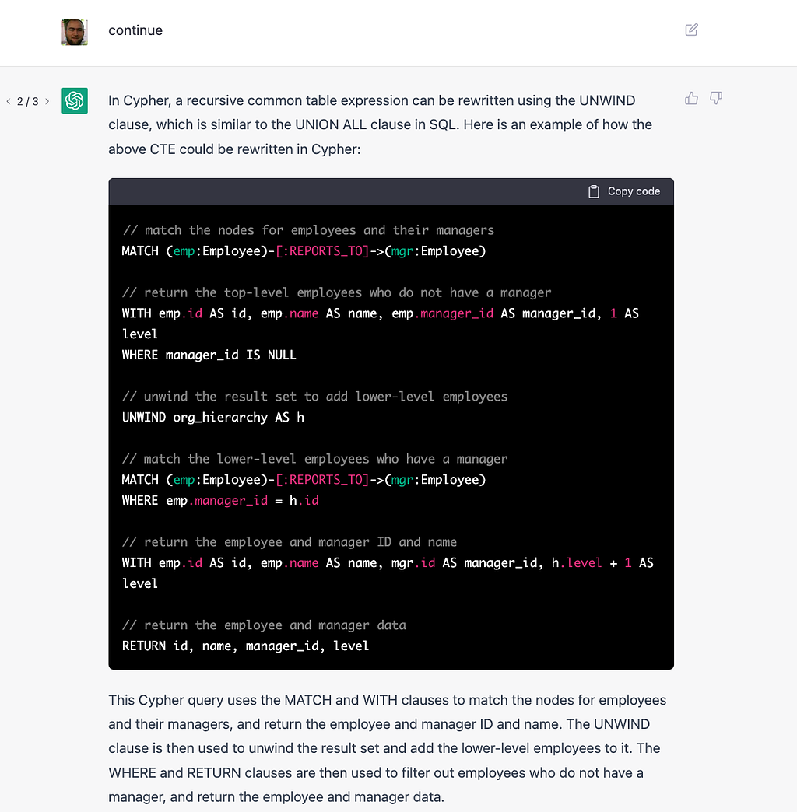797x812 pixels.
Task: Click the explanation paragraph below the code
Action: pos(387,748)
